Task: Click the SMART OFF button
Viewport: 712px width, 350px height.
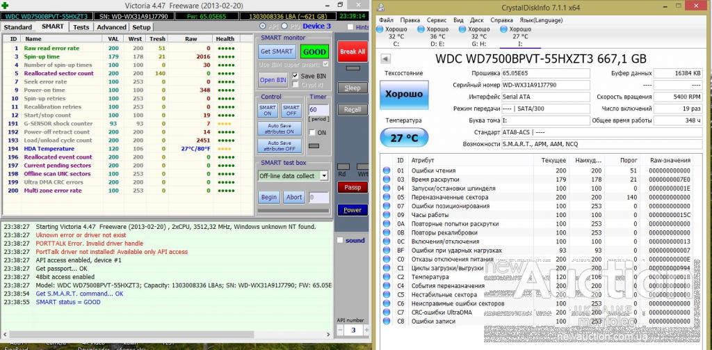Action: click(291, 111)
